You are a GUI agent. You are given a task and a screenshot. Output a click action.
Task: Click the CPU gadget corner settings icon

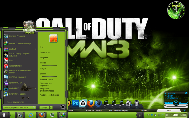coord(186,93)
